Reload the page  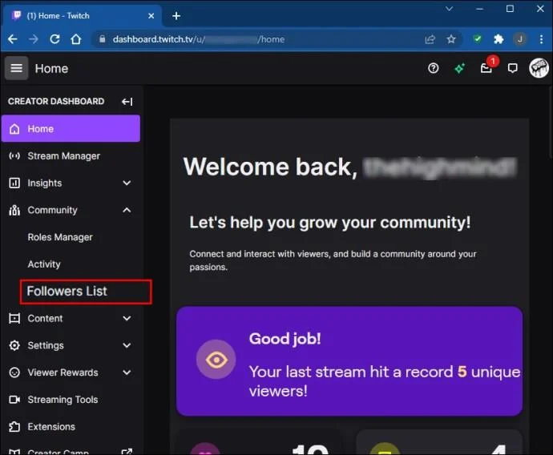pos(54,39)
